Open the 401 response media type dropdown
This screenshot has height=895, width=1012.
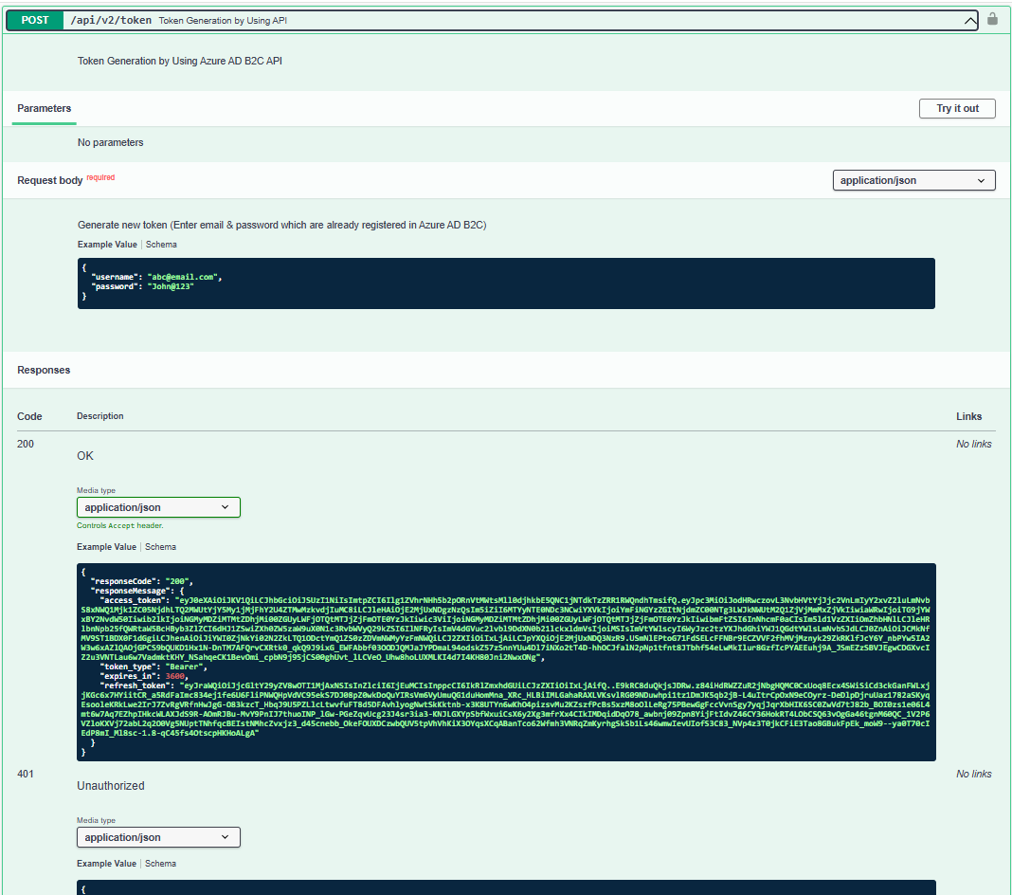tap(158, 837)
